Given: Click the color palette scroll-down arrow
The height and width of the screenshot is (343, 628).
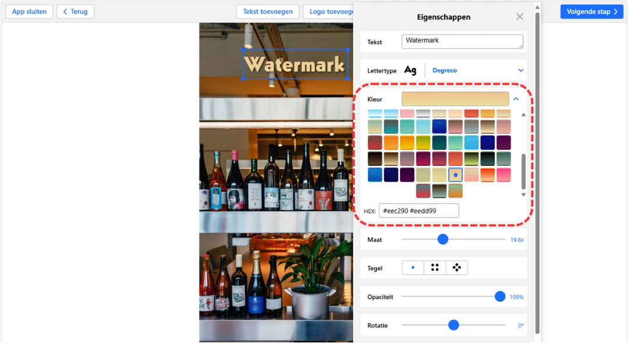Looking at the screenshot, I should click(523, 195).
